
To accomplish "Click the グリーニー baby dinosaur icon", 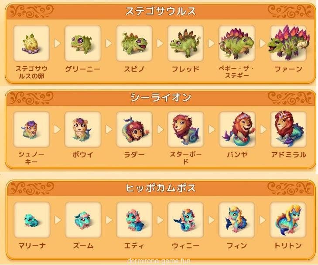I will pyautogui.click(x=83, y=43).
